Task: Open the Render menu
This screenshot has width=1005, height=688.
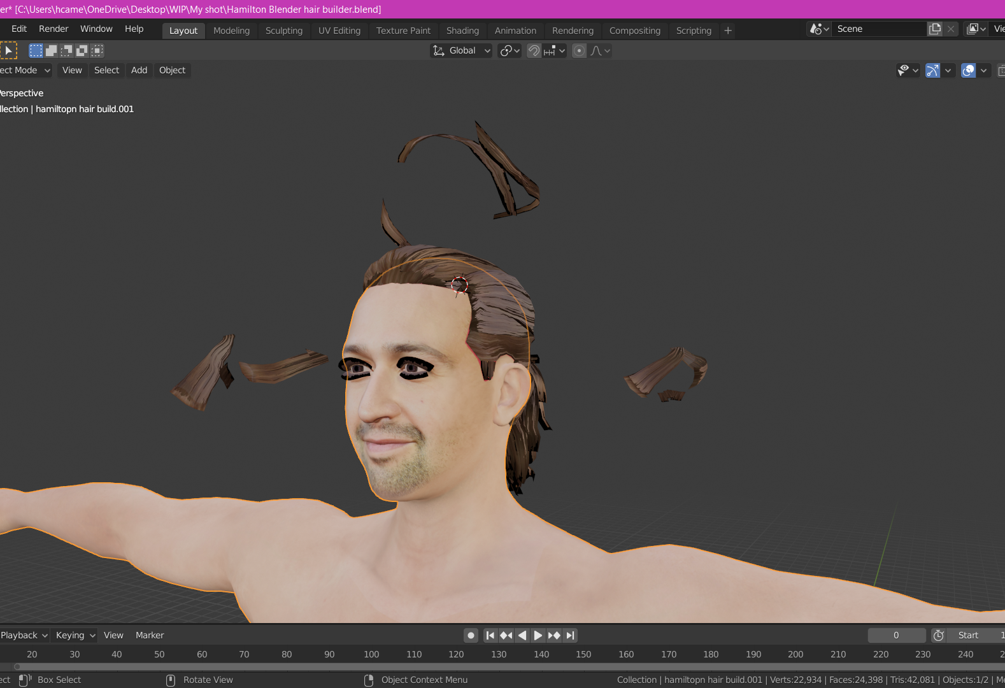Action: [x=53, y=29]
